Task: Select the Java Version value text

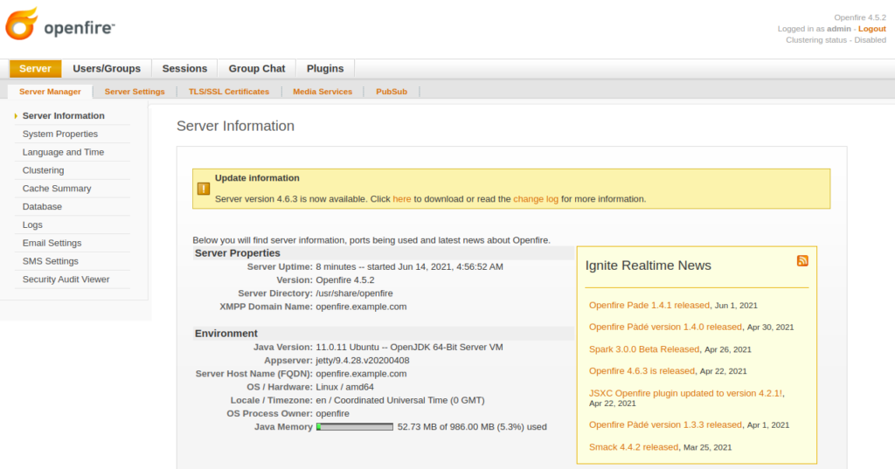Action: click(x=409, y=347)
